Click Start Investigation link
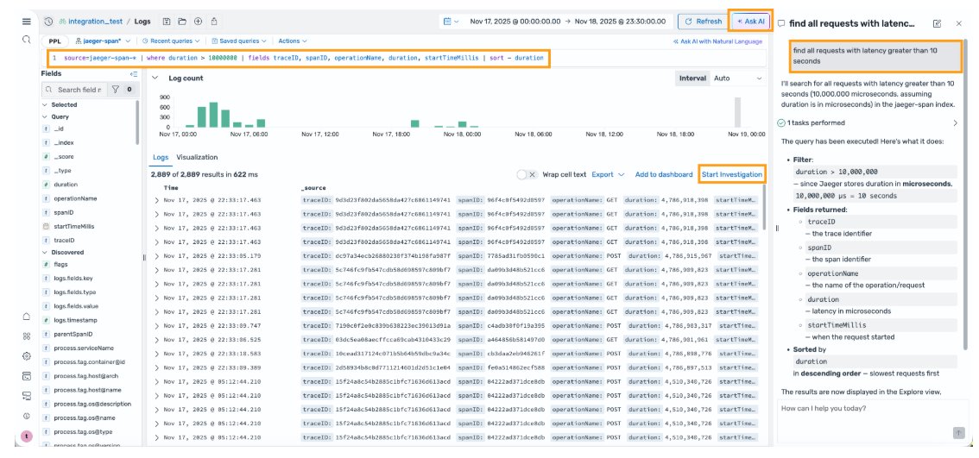This screenshot has height=458, width=979. (732, 175)
